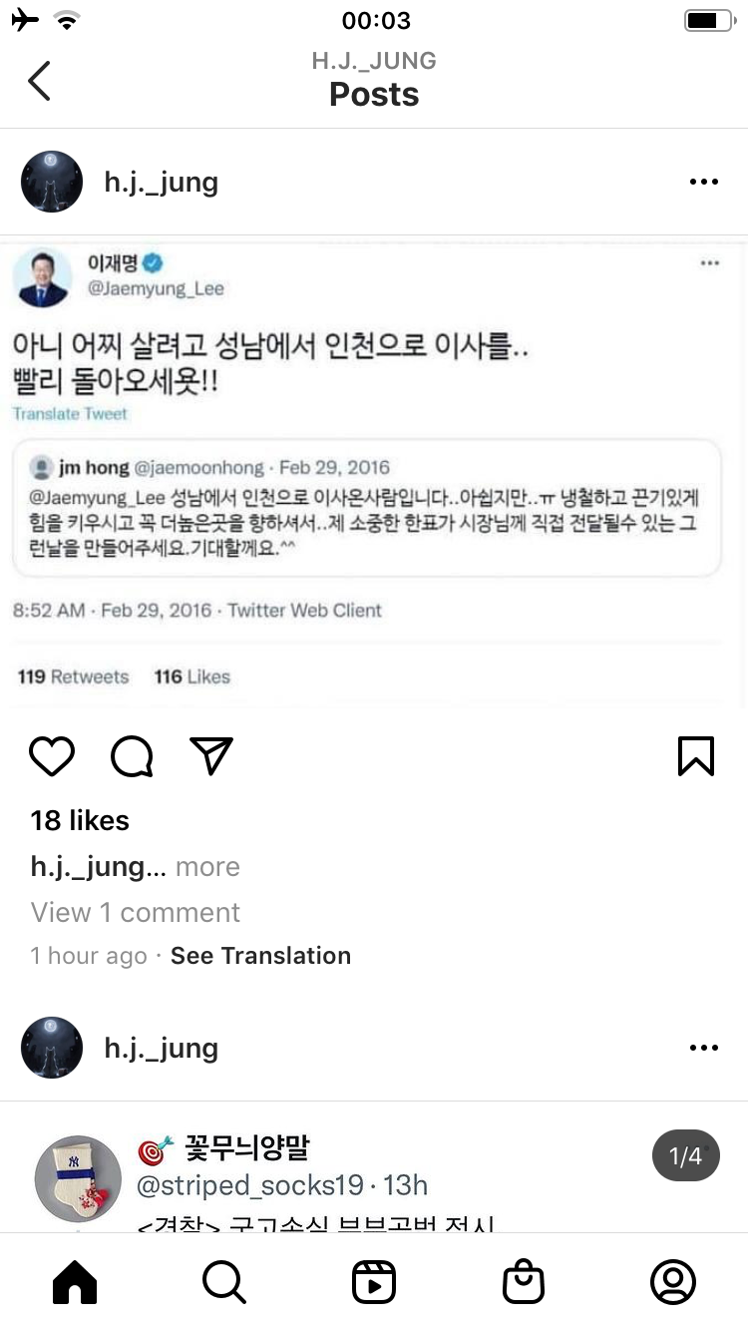Screen dimensions: 748x1331
Task: Tap View 1 comment link
Action: pyautogui.click(x=136, y=912)
